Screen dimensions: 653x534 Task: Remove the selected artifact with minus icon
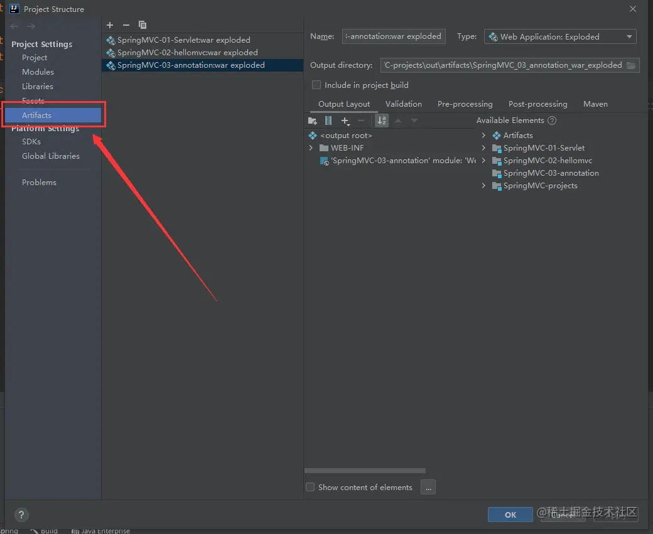pyautogui.click(x=126, y=25)
